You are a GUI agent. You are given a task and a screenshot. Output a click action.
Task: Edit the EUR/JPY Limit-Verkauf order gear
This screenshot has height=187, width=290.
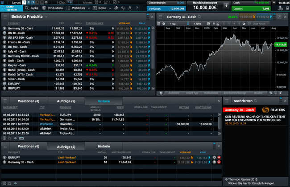tap(214, 158)
